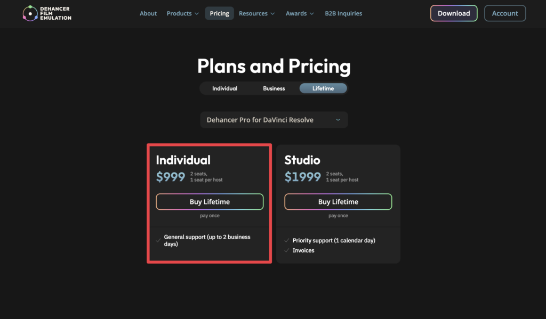Viewport: 546px width, 319px height.
Task: Click the Awards menu chevron
Action: pyautogui.click(x=311, y=13)
